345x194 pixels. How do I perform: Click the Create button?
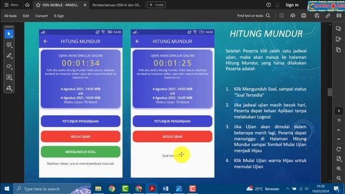pyautogui.click(x=156, y=5)
